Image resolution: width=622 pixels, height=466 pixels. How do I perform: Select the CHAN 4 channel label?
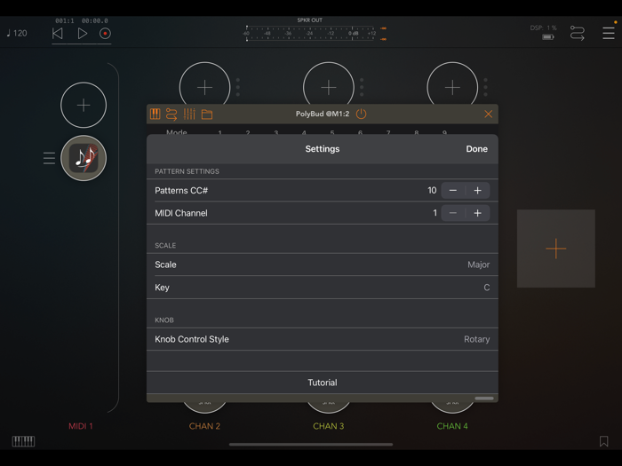[x=452, y=426]
